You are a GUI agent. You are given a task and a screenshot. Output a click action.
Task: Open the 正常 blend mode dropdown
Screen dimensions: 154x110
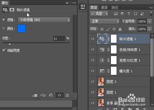point(105,21)
